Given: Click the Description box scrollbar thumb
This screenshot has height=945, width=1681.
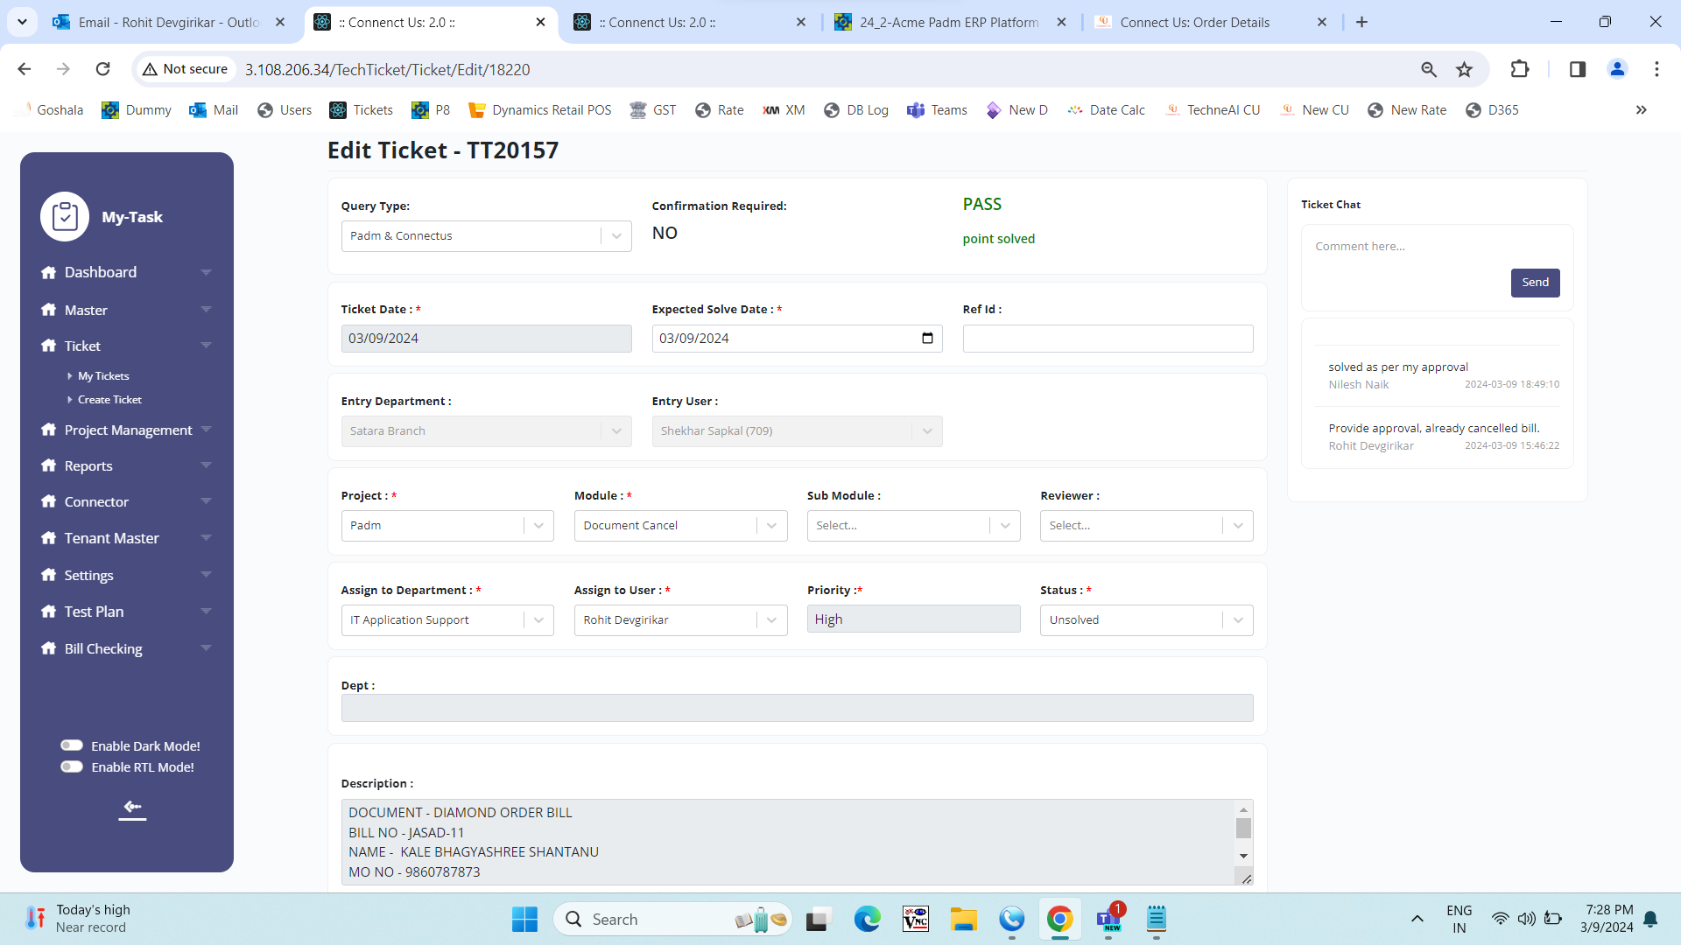Looking at the screenshot, I should pyautogui.click(x=1243, y=828).
